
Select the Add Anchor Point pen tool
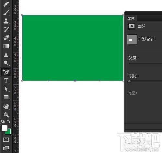point(6,72)
